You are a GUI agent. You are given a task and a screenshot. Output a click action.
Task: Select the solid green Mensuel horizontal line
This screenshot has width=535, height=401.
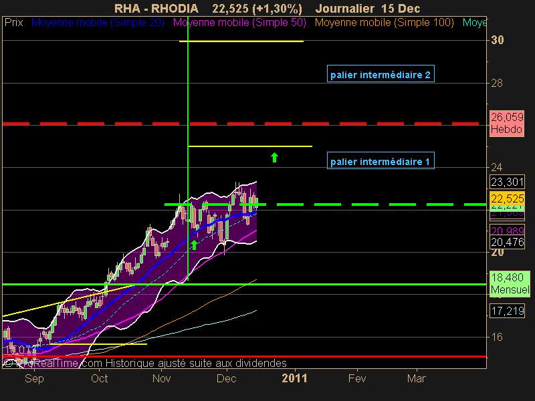244,284
